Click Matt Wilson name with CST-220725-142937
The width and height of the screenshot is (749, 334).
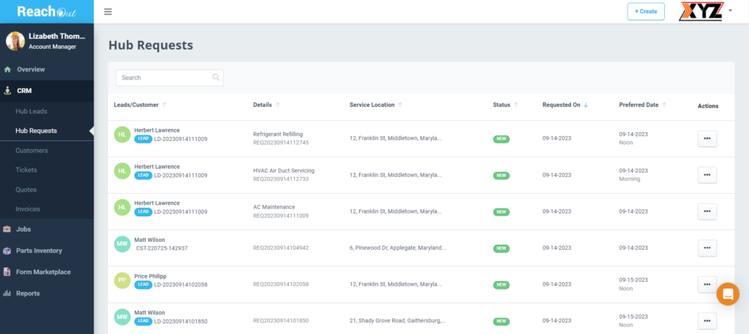149,240
